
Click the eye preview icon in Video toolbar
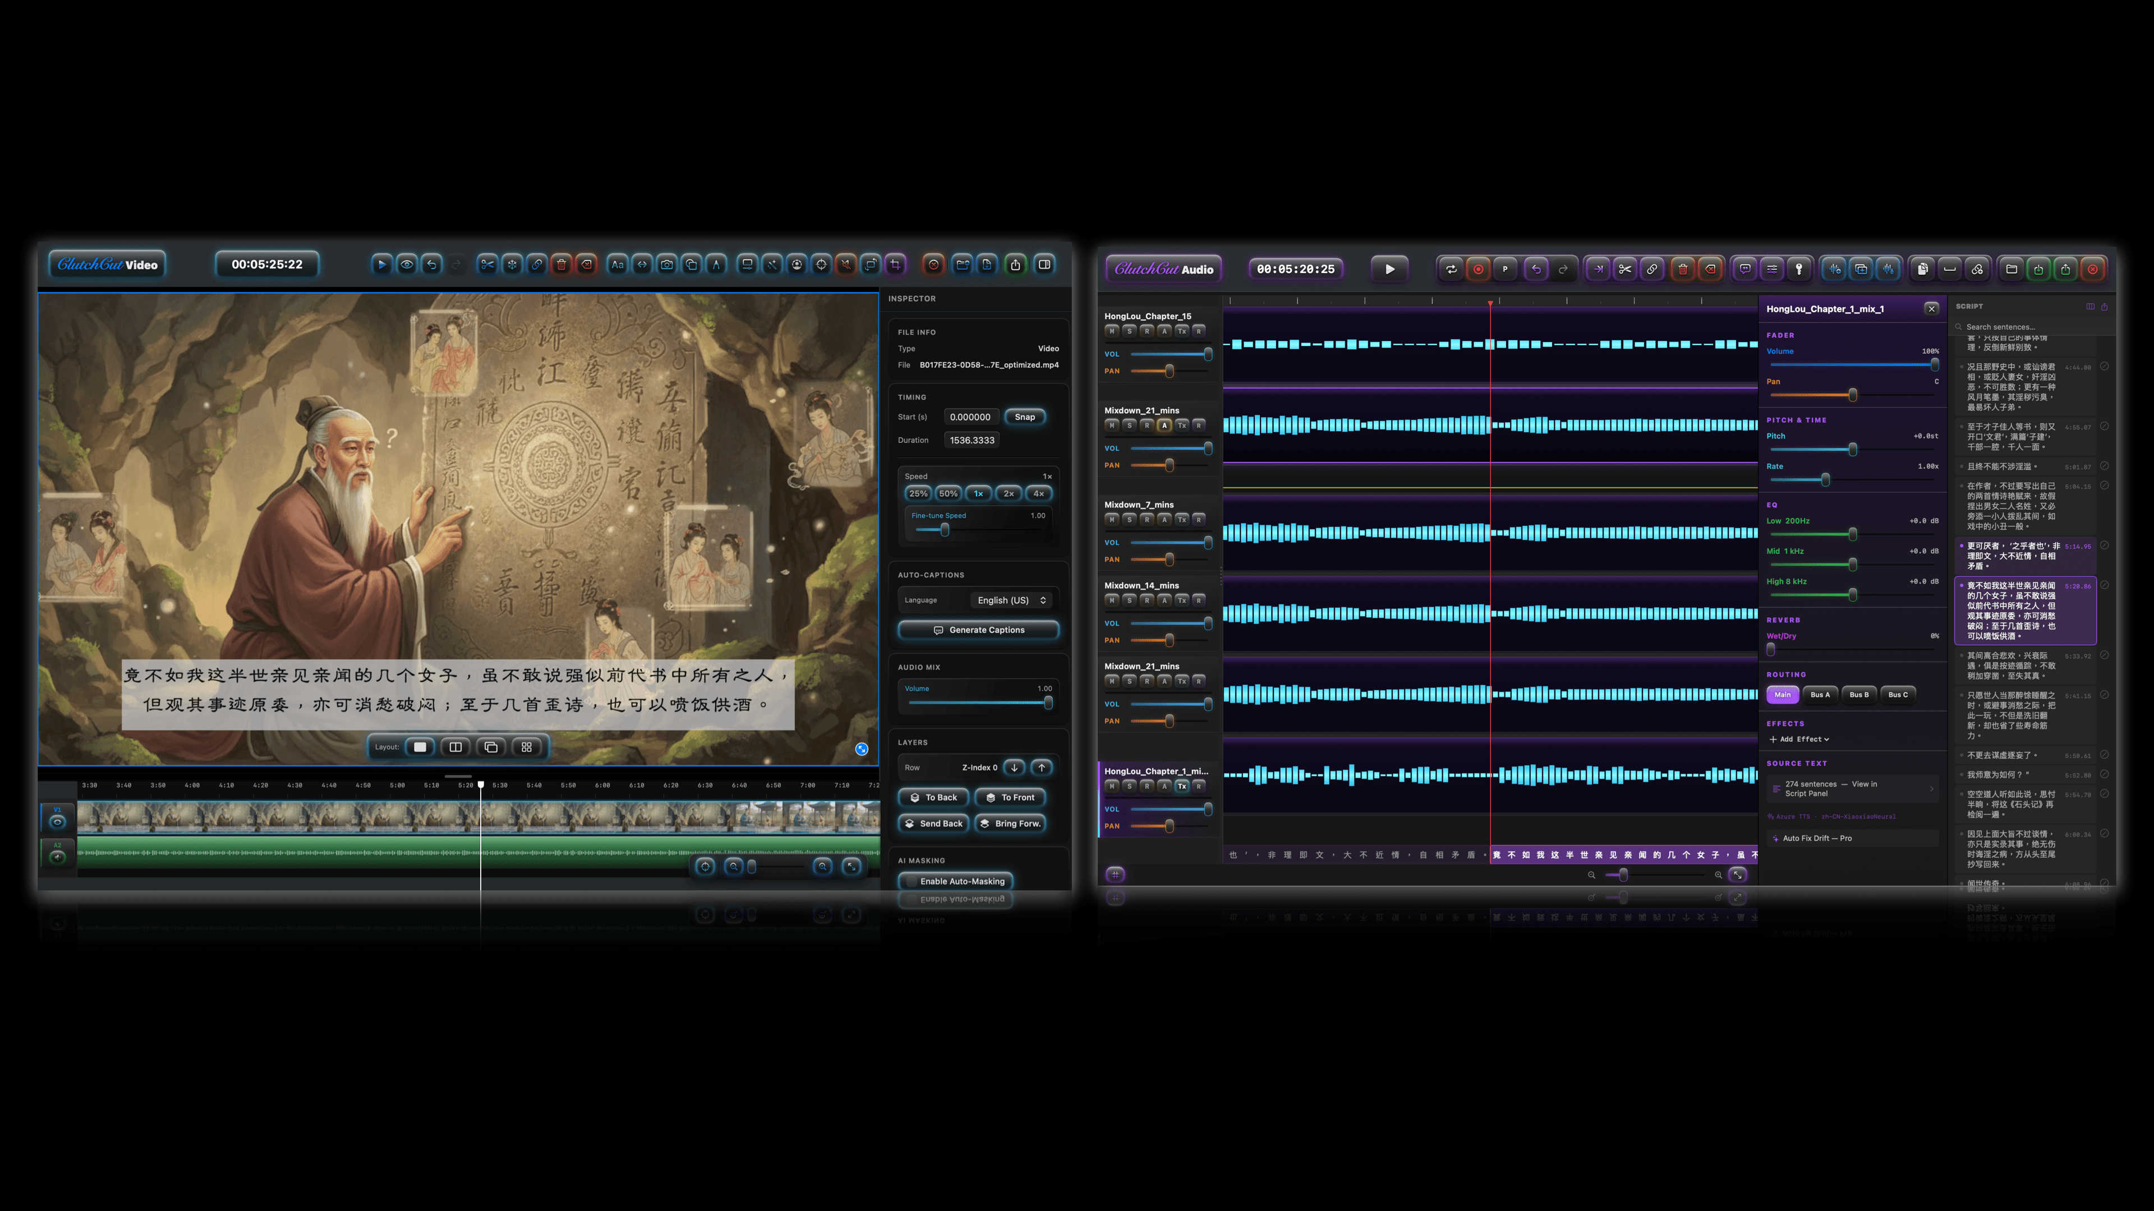click(x=406, y=265)
